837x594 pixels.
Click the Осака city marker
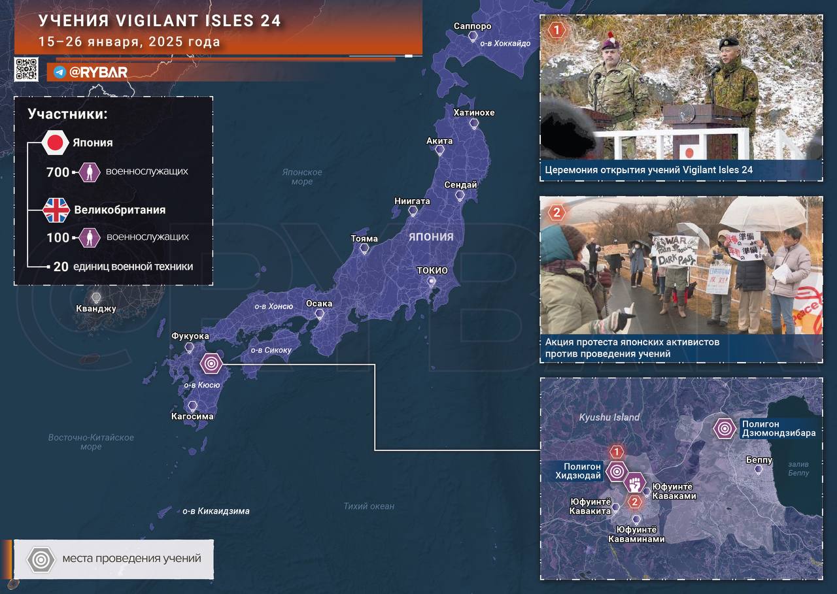(x=319, y=314)
